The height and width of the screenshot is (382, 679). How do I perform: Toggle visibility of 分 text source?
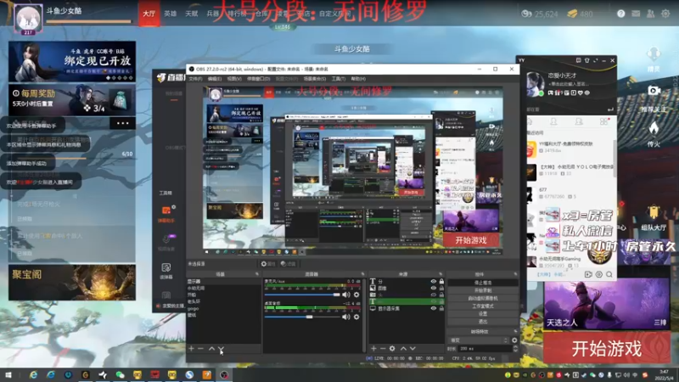(x=434, y=282)
